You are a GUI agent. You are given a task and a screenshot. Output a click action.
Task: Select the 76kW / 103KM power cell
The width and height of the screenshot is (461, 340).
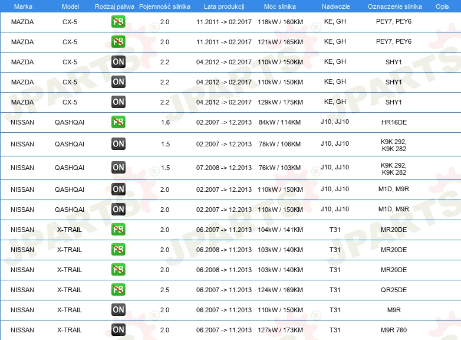click(279, 168)
